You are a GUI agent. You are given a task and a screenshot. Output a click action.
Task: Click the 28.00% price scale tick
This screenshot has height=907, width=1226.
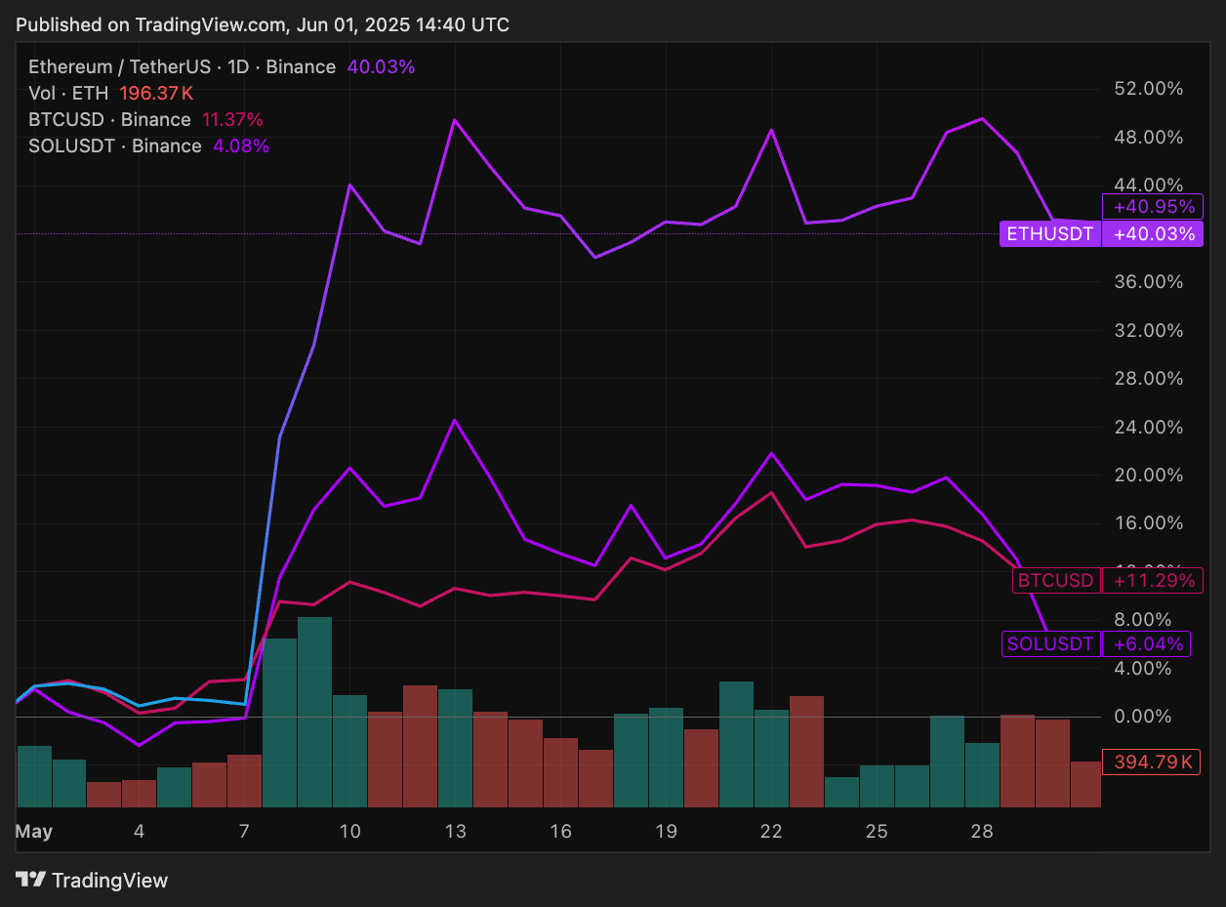pyautogui.click(x=1148, y=379)
